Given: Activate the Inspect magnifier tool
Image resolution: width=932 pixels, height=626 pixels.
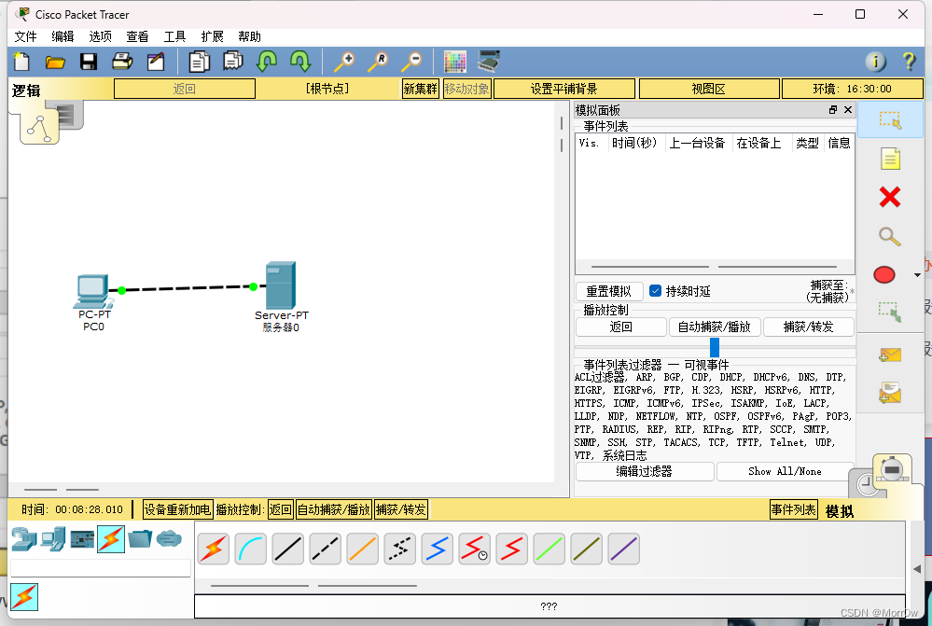Looking at the screenshot, I should (890, 236).
